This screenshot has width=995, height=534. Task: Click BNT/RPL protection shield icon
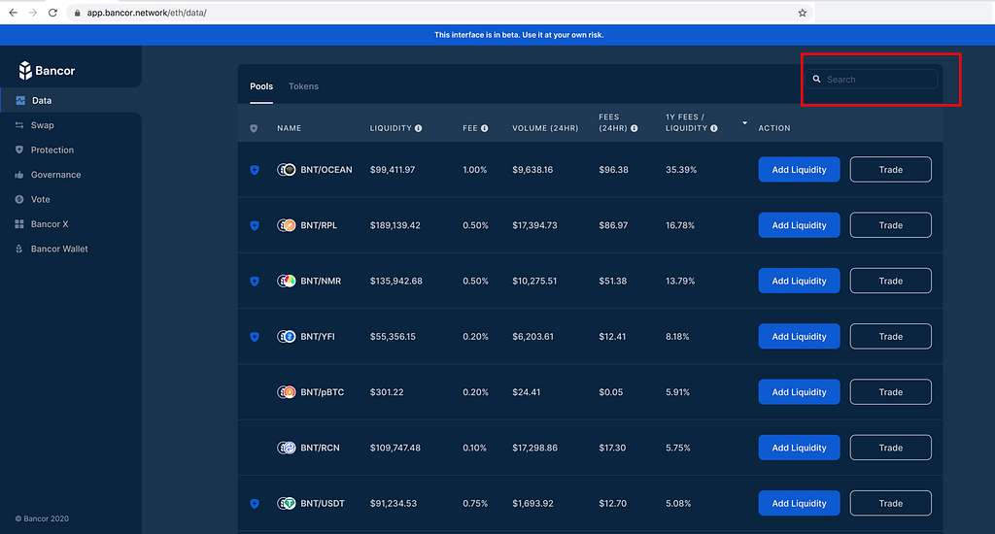(x=255, y=226)
